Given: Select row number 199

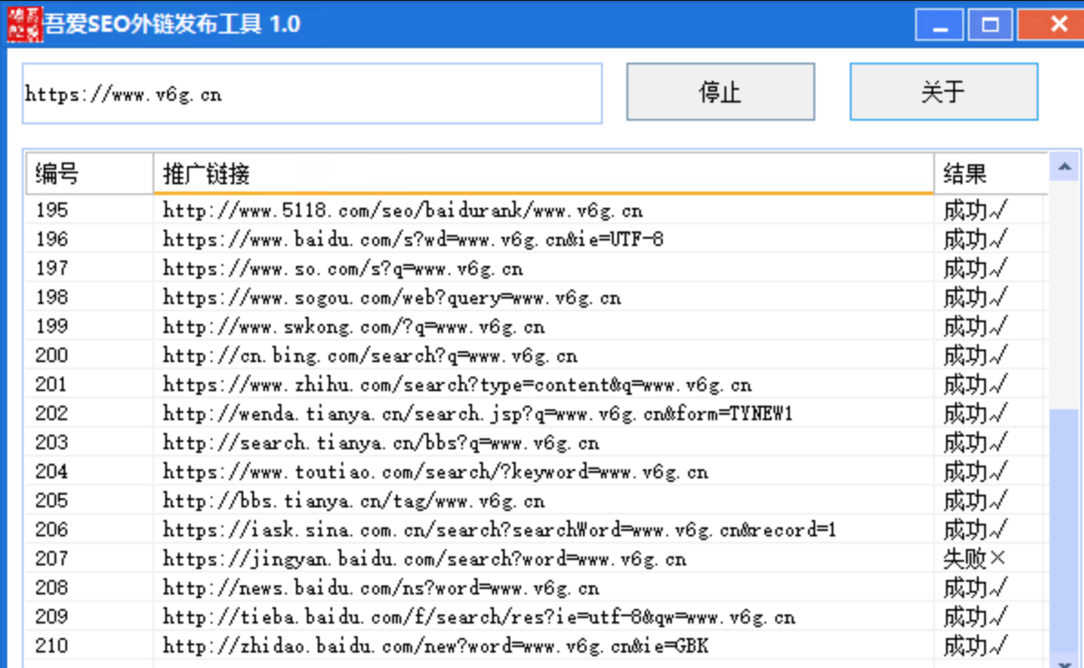Looking at the screenshot, I should click(x=52, y=326).
